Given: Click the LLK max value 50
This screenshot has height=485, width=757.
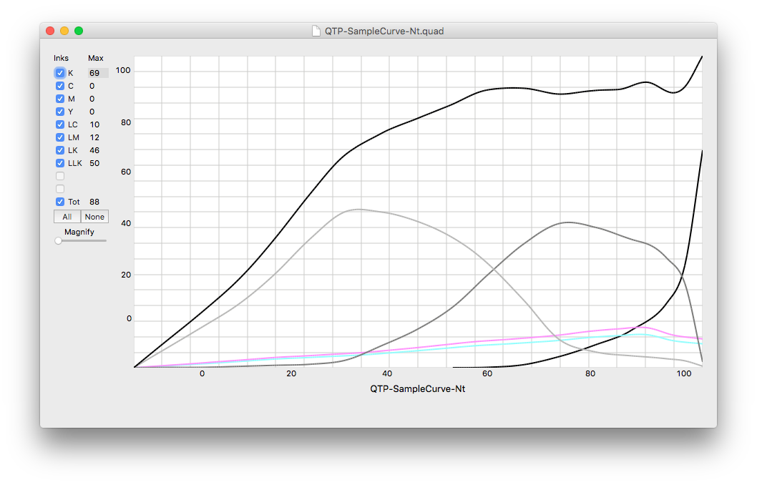Looking at the screenshot, I should coord(94,163).
